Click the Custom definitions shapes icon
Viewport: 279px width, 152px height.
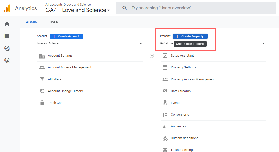(x=165, y=138)
